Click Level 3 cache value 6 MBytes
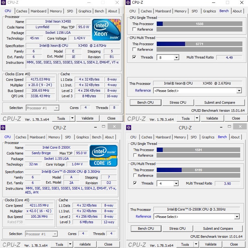Viewport: 248px width, 248px height. tap(86, 222)
